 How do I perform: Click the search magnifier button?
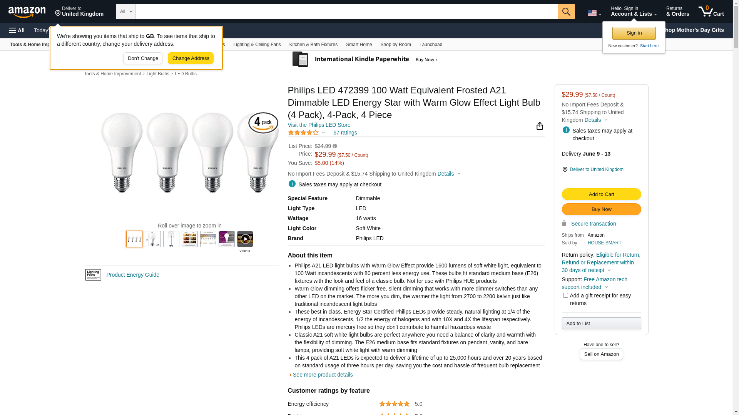[566, 12]
